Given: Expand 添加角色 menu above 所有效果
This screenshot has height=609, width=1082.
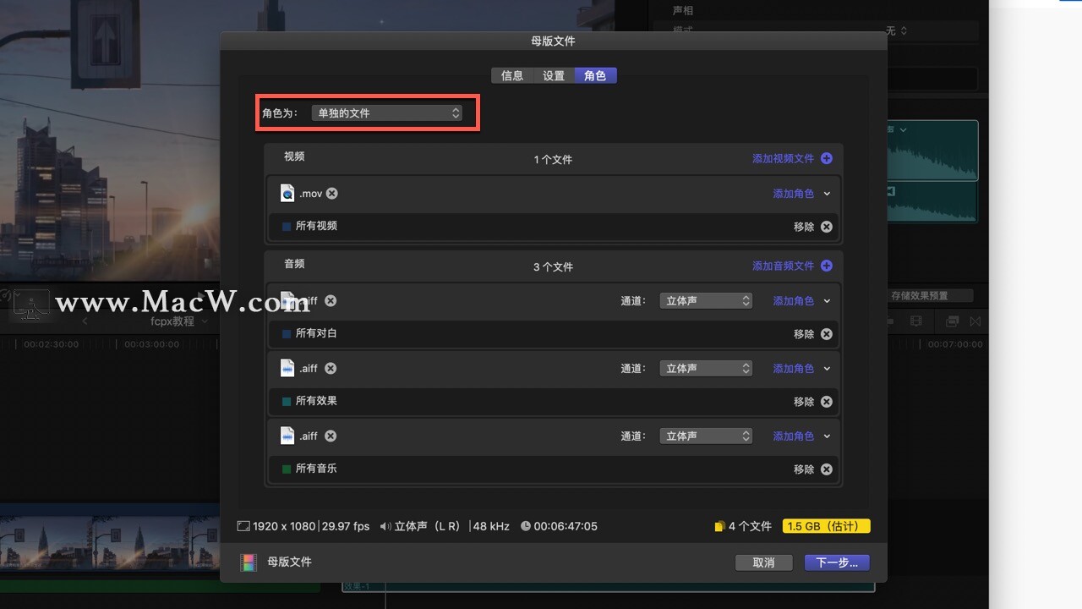Looking at the screenshot, I should click(827, 369).
